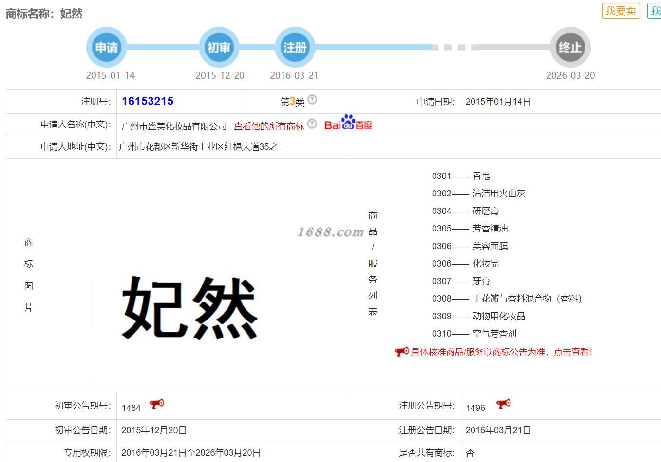Image resolution: width=661 pixels, height=462 pixels.
Task: Click goods item 0305 芳香精油
Action: pyautogui.click(x=470, y=229)
